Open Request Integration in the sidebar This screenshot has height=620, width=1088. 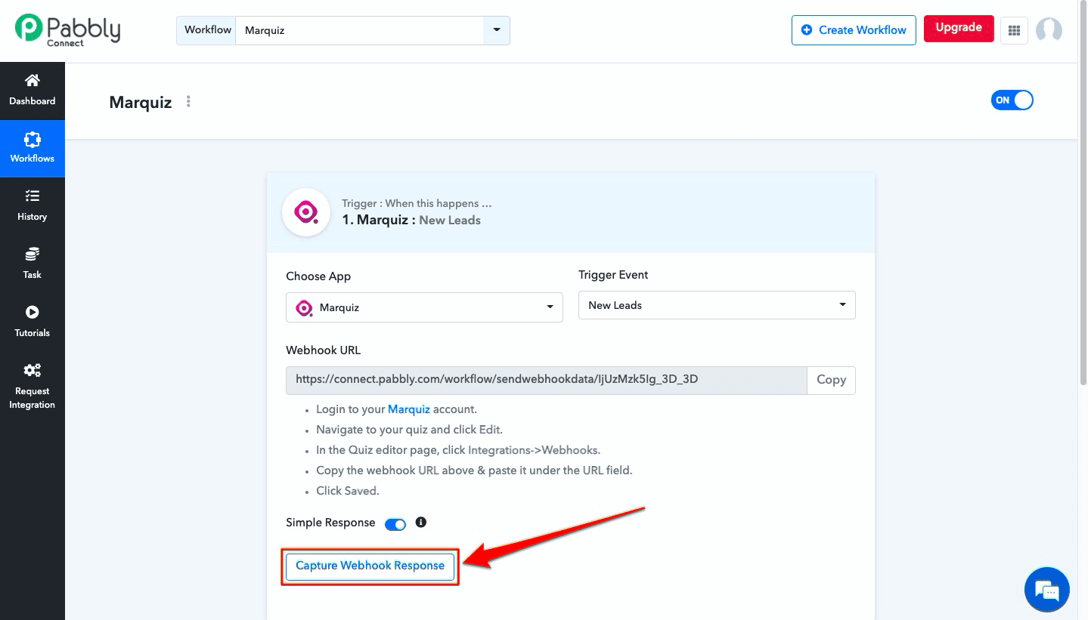click(x=32, y=386)
